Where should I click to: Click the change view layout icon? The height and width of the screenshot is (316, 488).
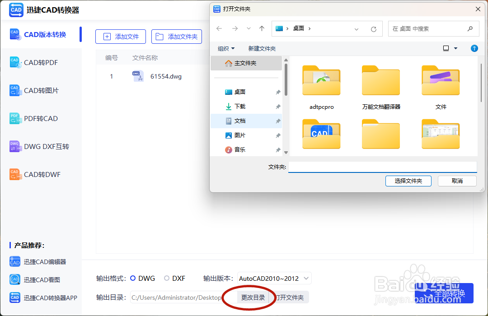446,48
